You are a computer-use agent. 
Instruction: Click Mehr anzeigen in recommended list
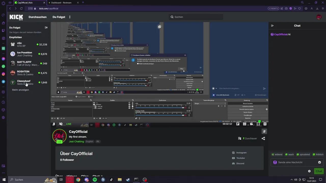20,90
